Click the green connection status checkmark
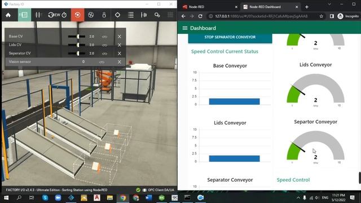Screen dimensions: 361x203 coord(138,190)
